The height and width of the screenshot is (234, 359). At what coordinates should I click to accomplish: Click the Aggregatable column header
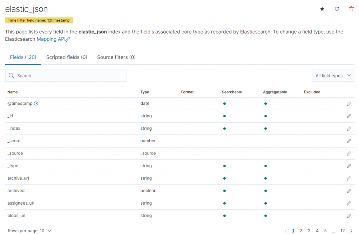[275, 92]
